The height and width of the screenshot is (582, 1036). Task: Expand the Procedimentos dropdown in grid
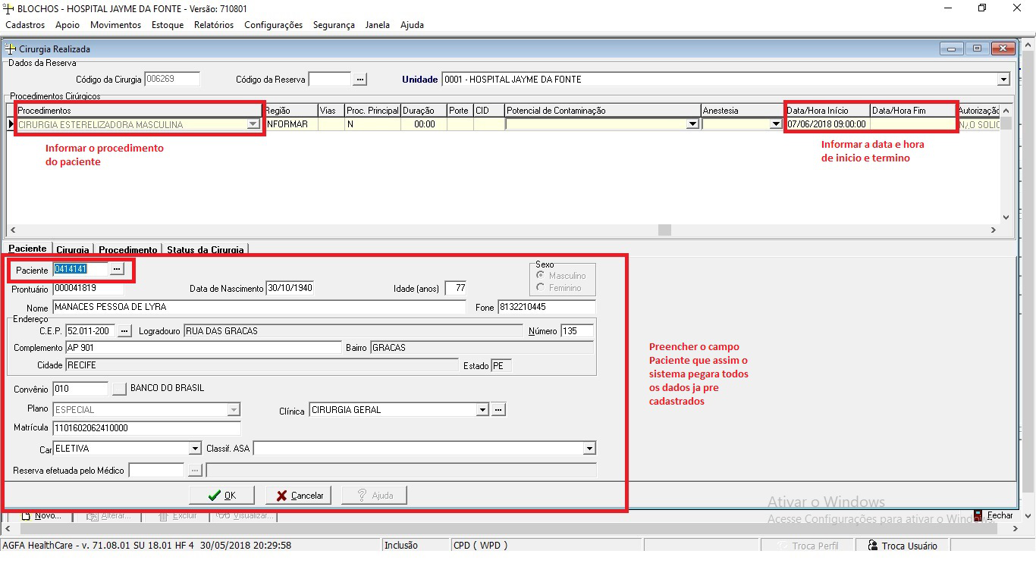pos(253,124)
